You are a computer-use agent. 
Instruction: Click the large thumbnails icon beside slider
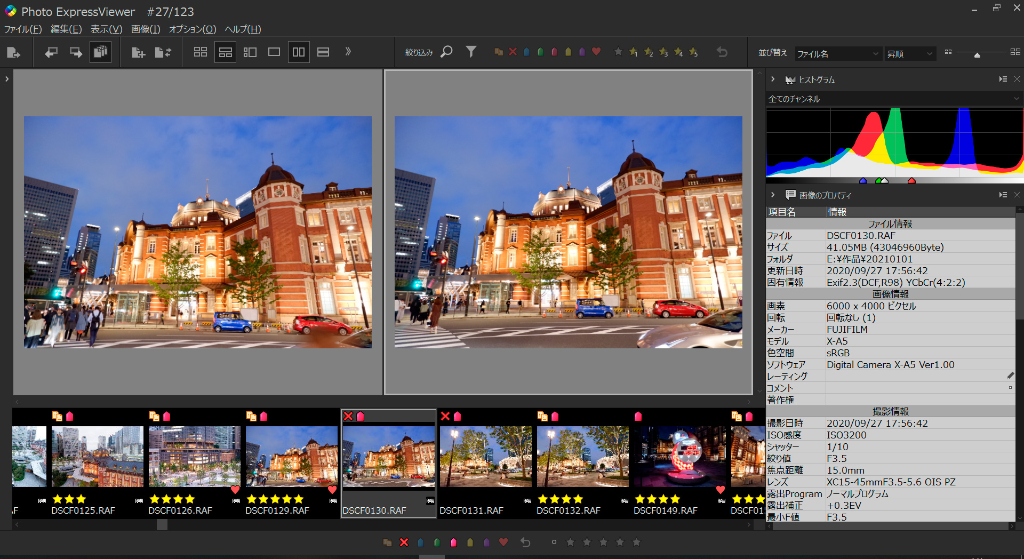point(1015,52)
